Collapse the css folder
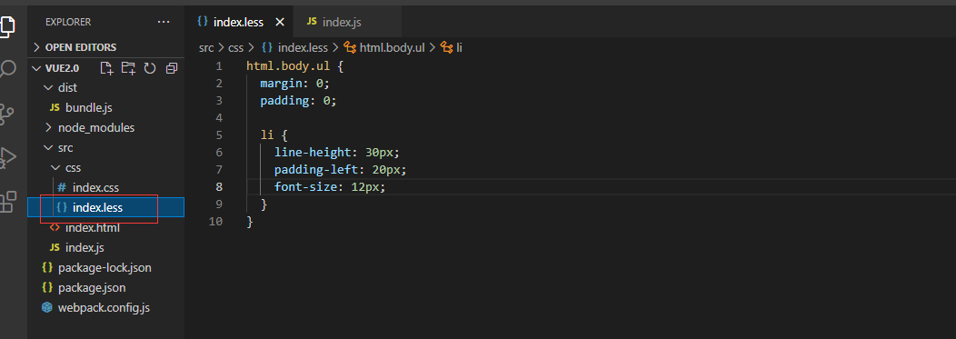Image resolution: width=956 pixels, height=339 pixels. (x=74, y=167)
